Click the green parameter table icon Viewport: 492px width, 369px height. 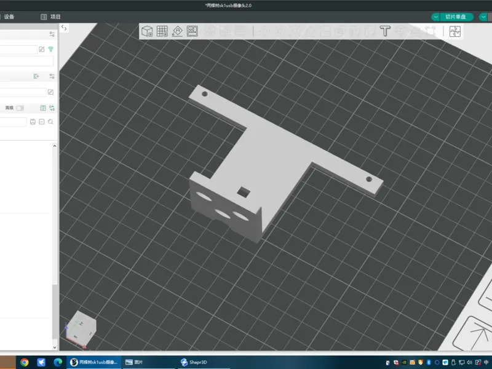pos(43,108)
